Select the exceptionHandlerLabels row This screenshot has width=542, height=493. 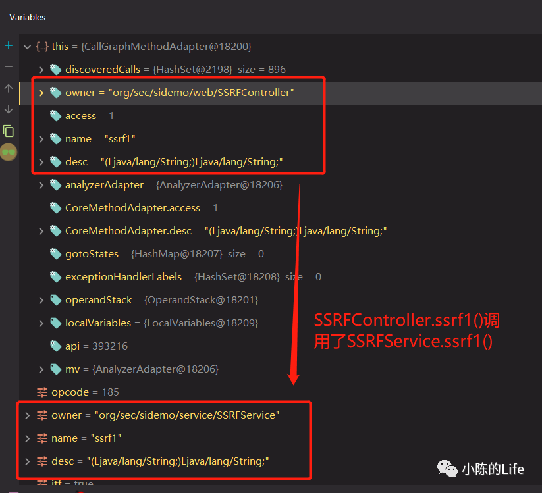(x=281, y=277)
